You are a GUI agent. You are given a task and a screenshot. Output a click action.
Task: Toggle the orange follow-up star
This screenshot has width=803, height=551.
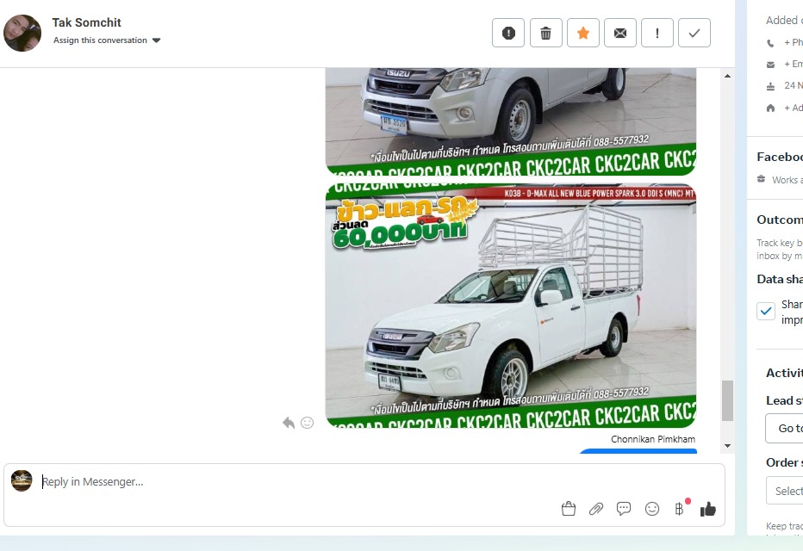pos(582,33)
